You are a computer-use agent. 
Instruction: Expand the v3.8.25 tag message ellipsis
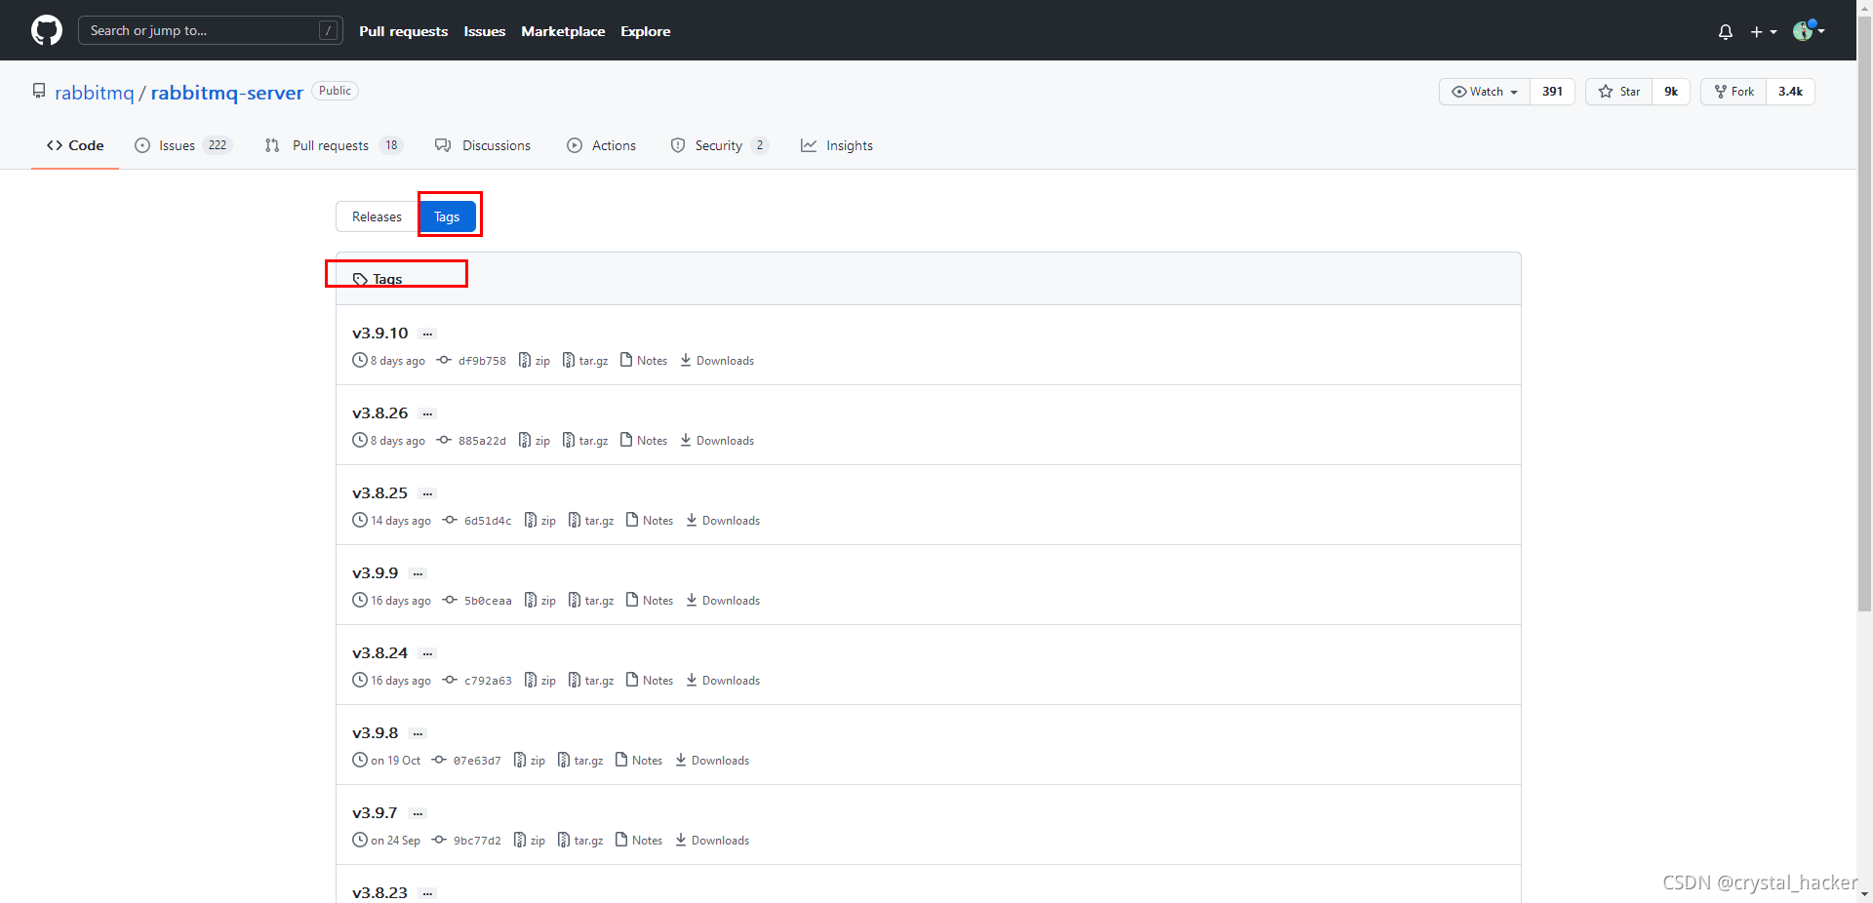pyautogui.click(x=427, y=494)
